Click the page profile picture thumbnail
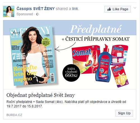Viewport: 140px width, 123px height. [9, 11]
